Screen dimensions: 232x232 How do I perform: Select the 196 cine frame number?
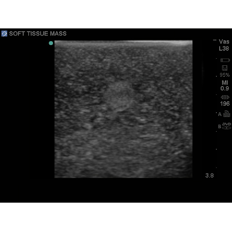[x=225, y=104]
